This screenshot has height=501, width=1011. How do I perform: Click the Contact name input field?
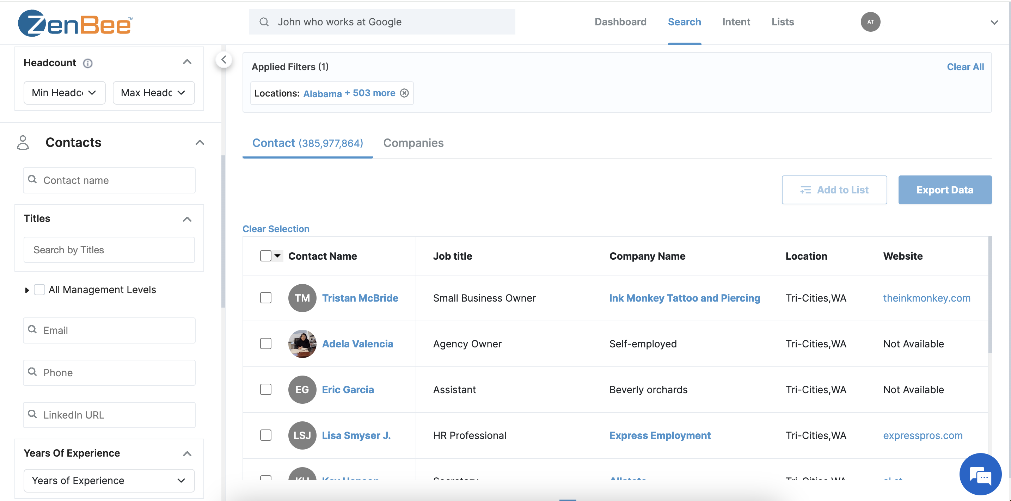click(109, 180)
